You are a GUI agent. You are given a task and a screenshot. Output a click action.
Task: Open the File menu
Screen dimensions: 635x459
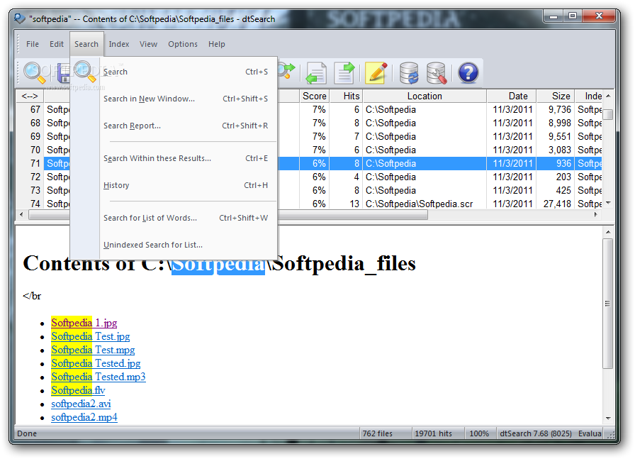33,44
